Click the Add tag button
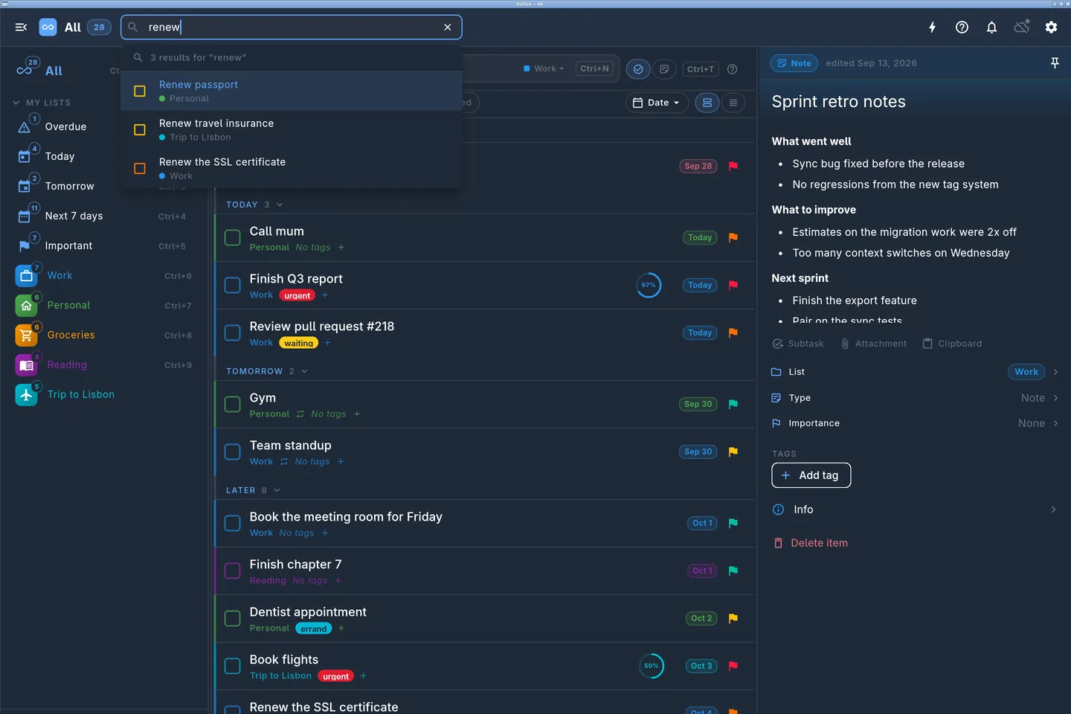Screen dimensions: 1071x714 point(811,475)
